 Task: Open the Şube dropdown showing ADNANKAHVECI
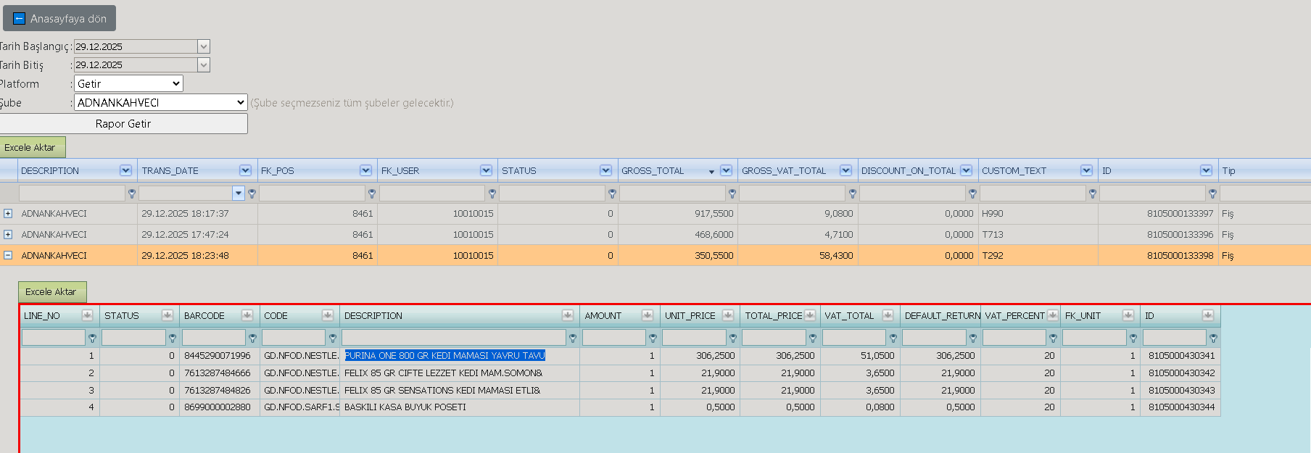[x=160, y=102]
